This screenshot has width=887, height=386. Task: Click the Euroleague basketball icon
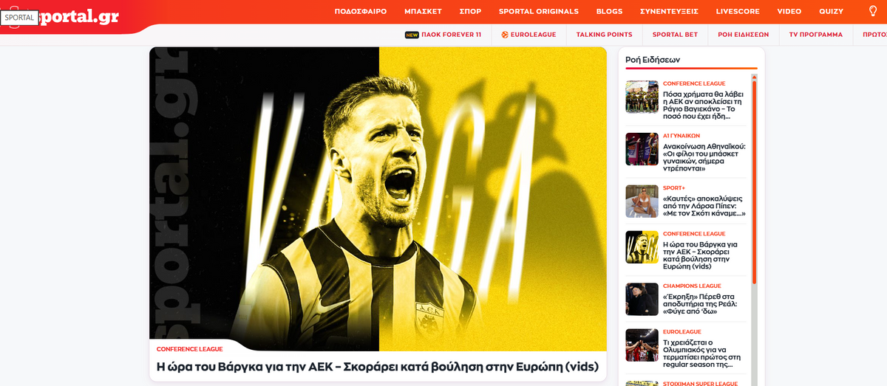point(504,35)
